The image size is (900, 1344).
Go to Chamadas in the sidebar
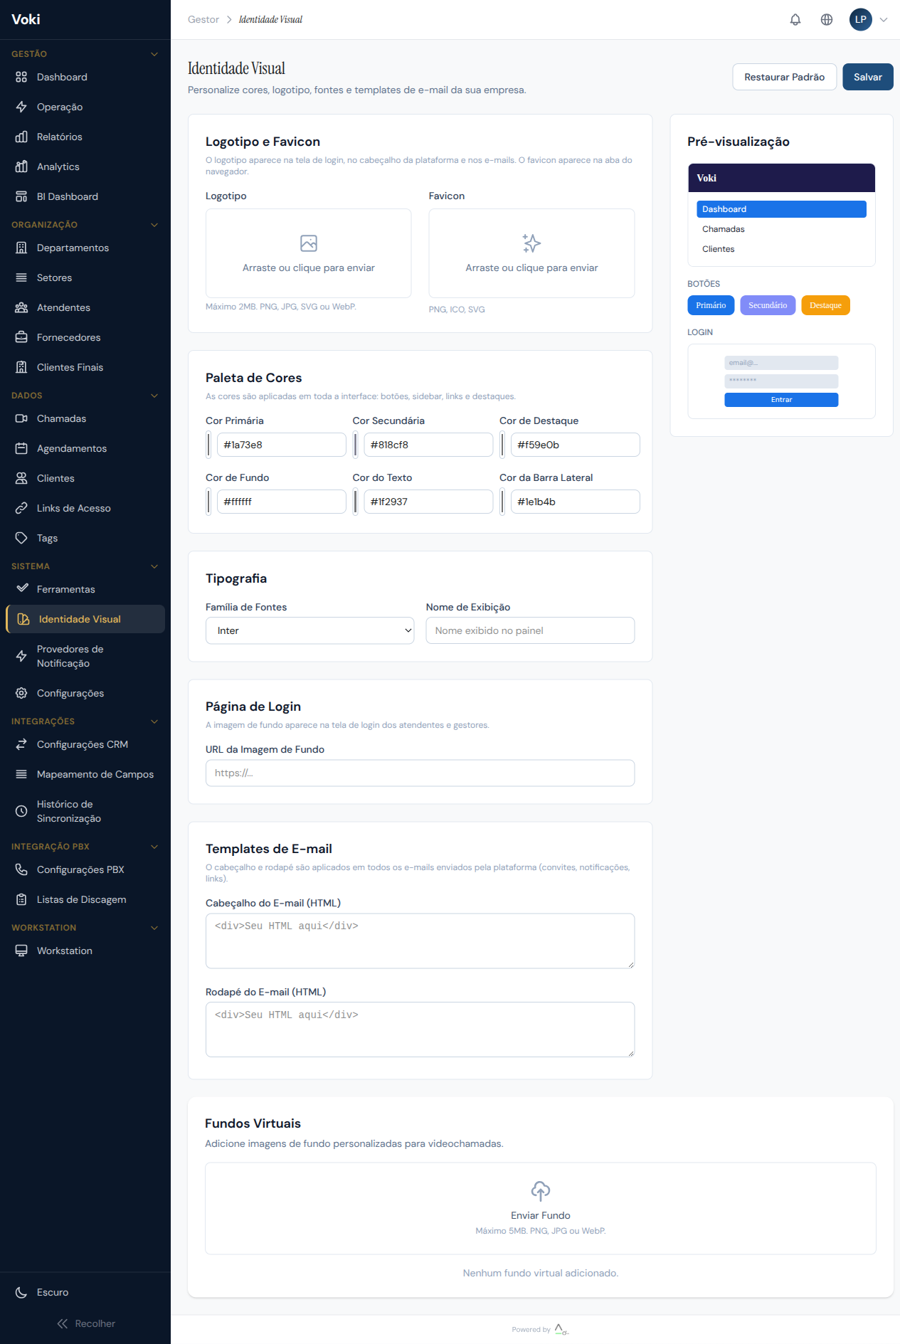click(x=61, y=418)
